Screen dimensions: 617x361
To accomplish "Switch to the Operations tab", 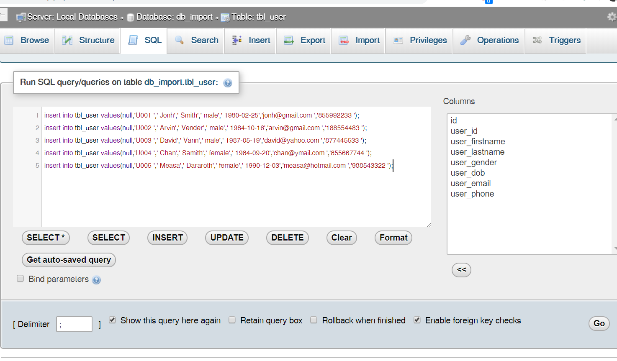I will (x=489, y=41).
